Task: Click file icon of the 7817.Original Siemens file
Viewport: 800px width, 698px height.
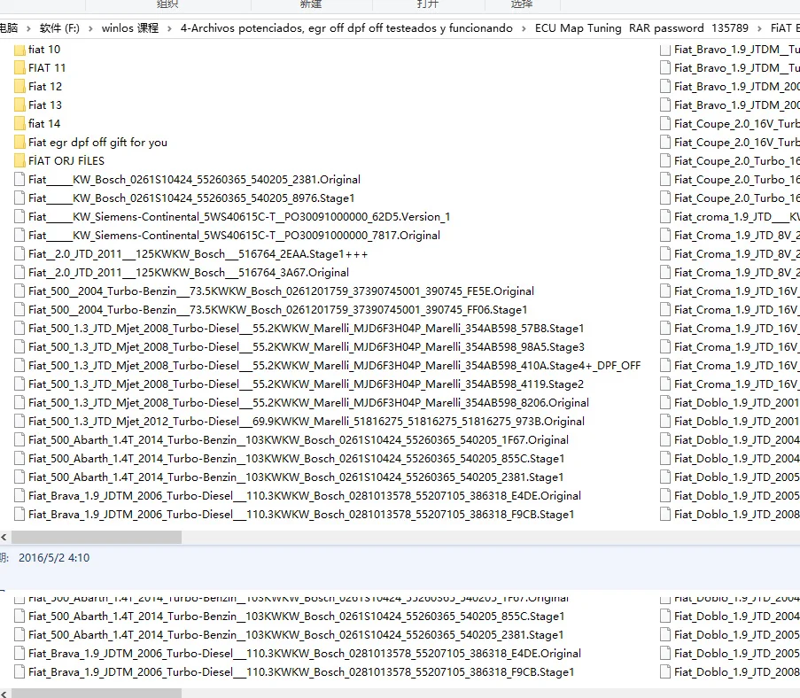Action: [x=19, y=236]
